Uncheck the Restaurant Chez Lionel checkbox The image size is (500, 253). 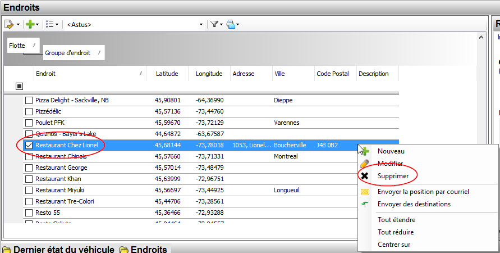[x=29, y=145]
